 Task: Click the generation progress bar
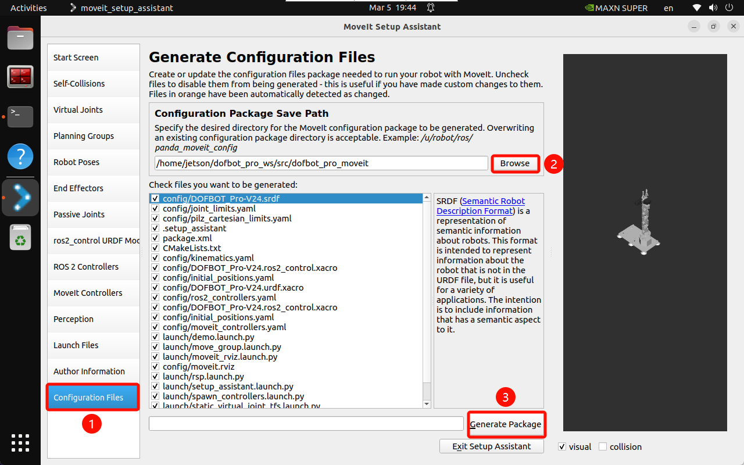click(x=306, y=424)
